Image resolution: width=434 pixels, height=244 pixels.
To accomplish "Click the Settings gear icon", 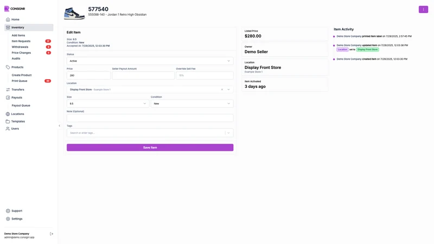I will point(8,219).
